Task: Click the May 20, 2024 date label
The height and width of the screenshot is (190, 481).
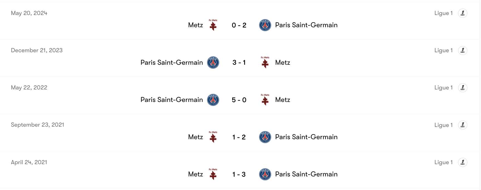Action: coord(29,13)
